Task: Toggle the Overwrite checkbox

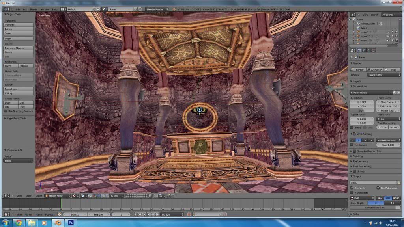Action: (x=352, y=188)
